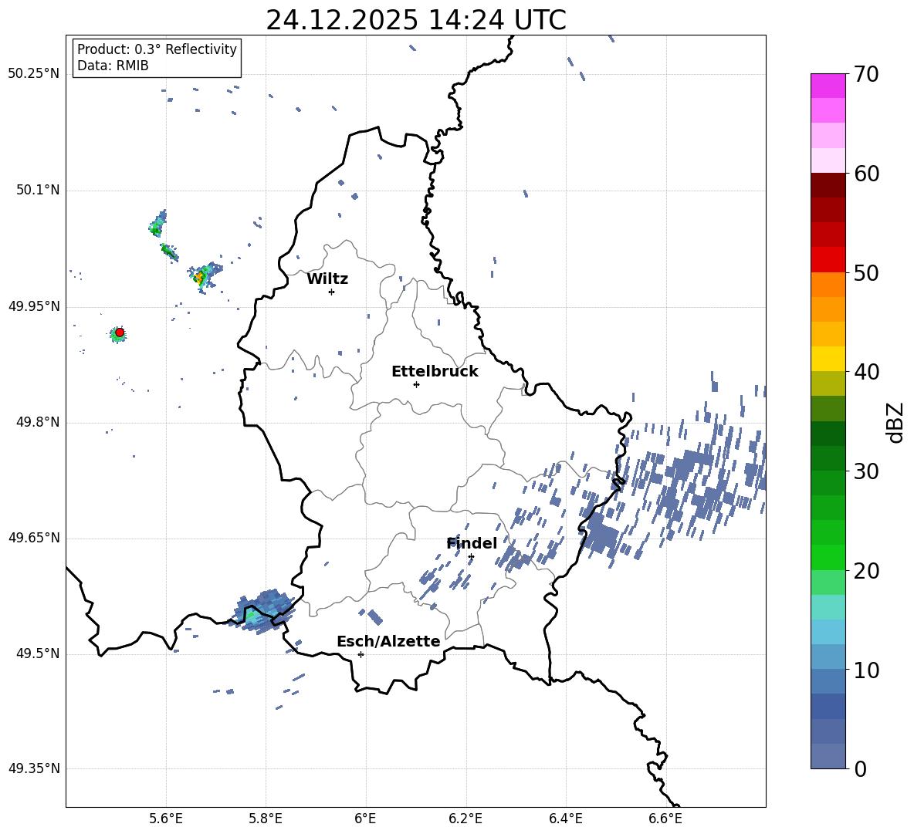Click the 60 colorbar tick label

coord(865,174)
